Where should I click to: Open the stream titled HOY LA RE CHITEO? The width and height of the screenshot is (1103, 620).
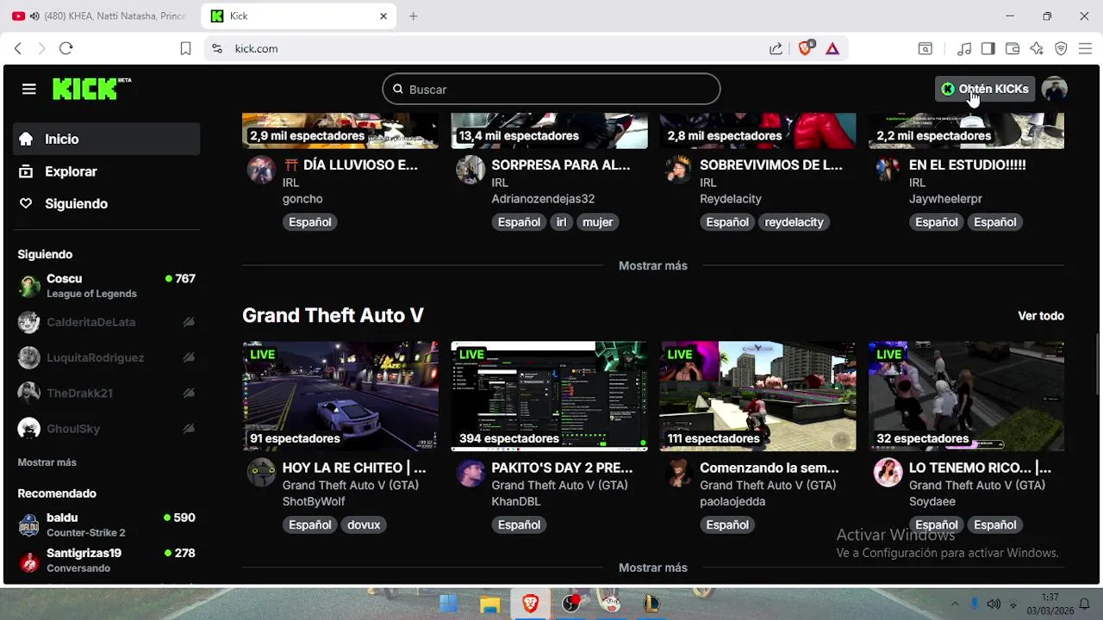click(x=354, y=468)
